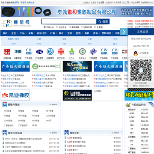Image resolution: width=154 pixels, height=154 pixels.
Task: Click the QR code image
Action: point(141,70)
